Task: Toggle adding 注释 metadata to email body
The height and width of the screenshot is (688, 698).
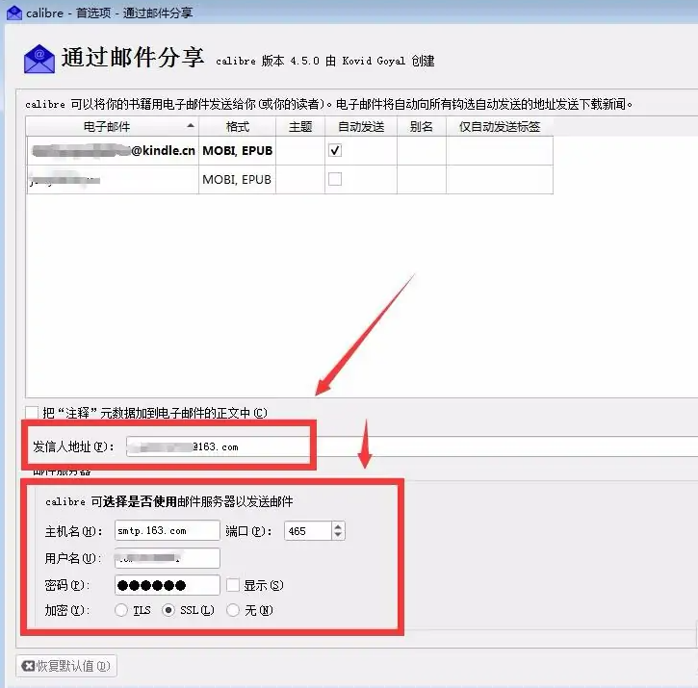Action: pyautogui.click(x=32, y=413)
